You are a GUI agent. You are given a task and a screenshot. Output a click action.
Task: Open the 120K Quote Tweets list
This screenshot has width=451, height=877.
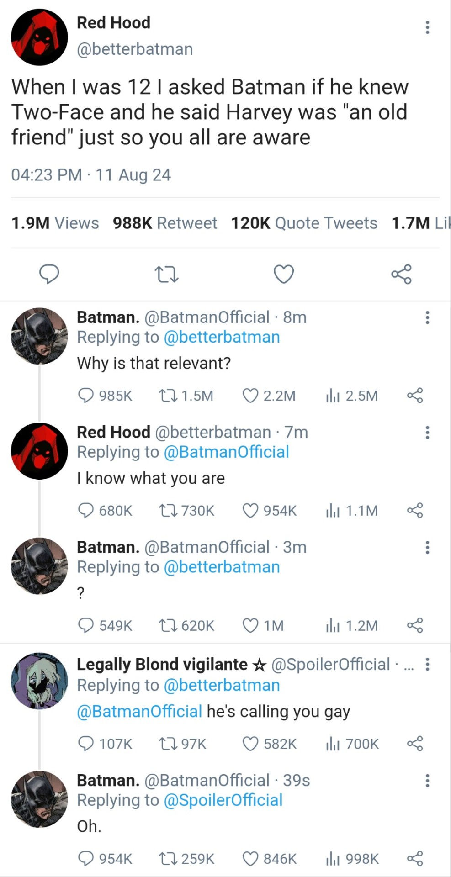pos(304,223)
